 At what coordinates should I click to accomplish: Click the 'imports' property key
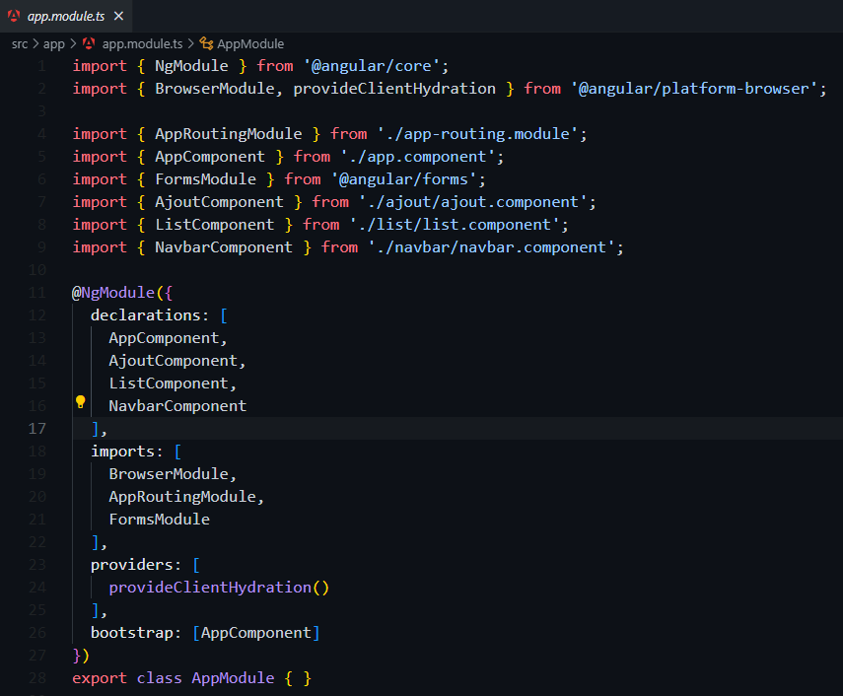122,452
